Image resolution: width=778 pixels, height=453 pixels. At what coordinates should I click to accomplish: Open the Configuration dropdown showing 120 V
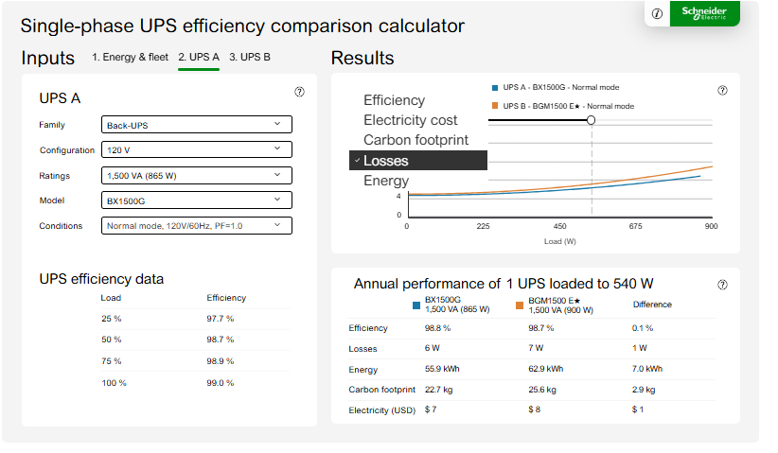pos(197,149)
